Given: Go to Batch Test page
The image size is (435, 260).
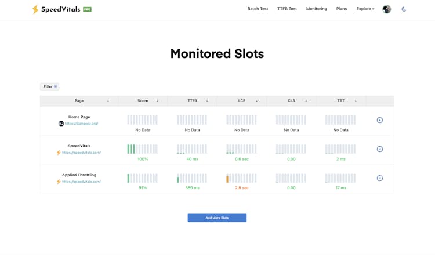Looking at the screenshot, I should (258, 9).
